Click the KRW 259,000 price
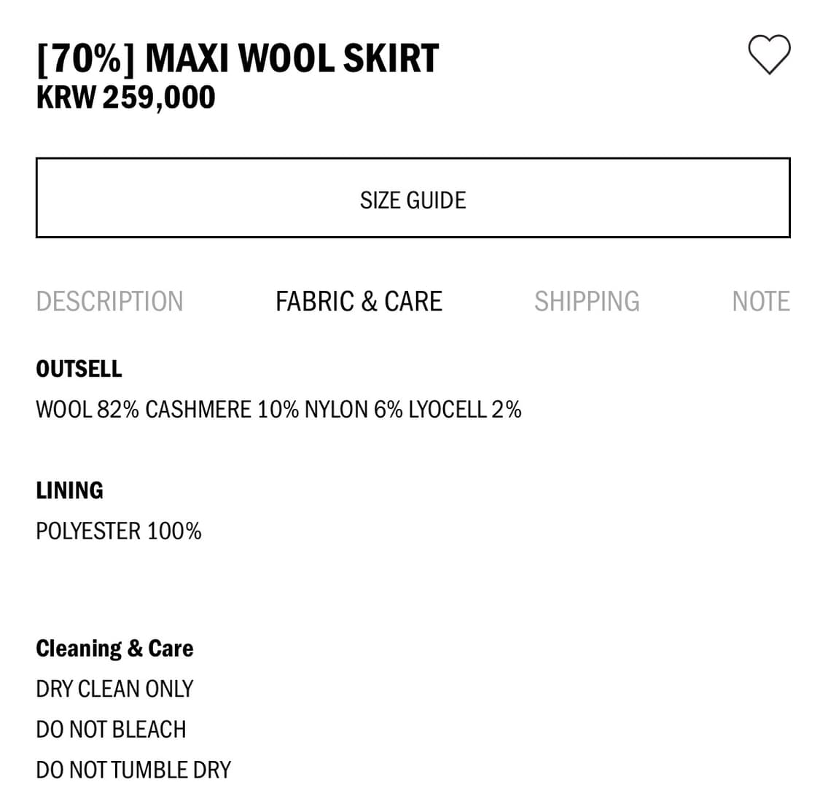This screenshot has width=820, height=793. (x=125, y=98)
